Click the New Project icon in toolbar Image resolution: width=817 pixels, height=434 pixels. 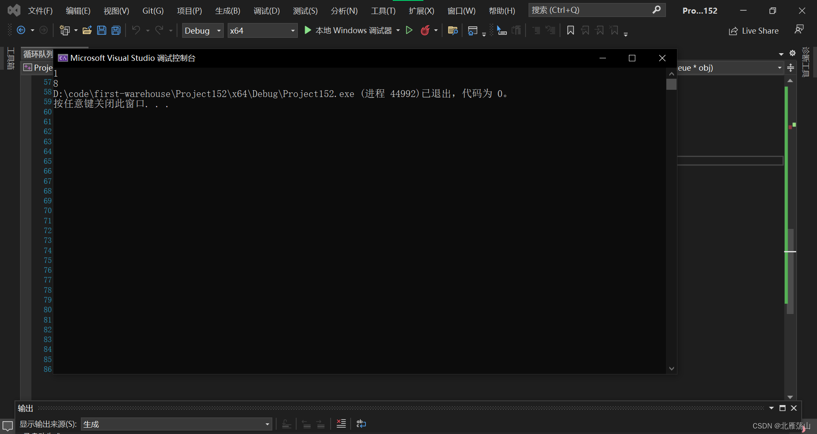coord(65,30)
